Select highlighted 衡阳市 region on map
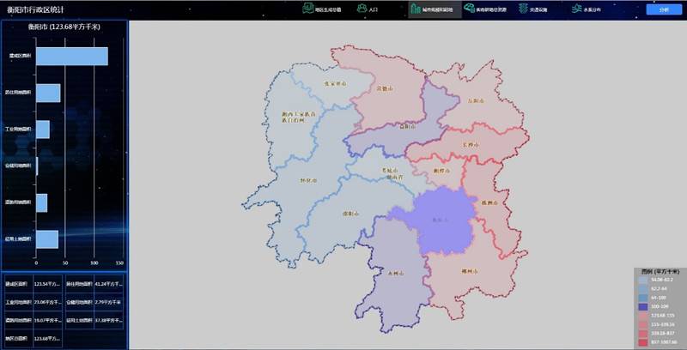This screenshot has height=350, width=687. tap(442, 219)
